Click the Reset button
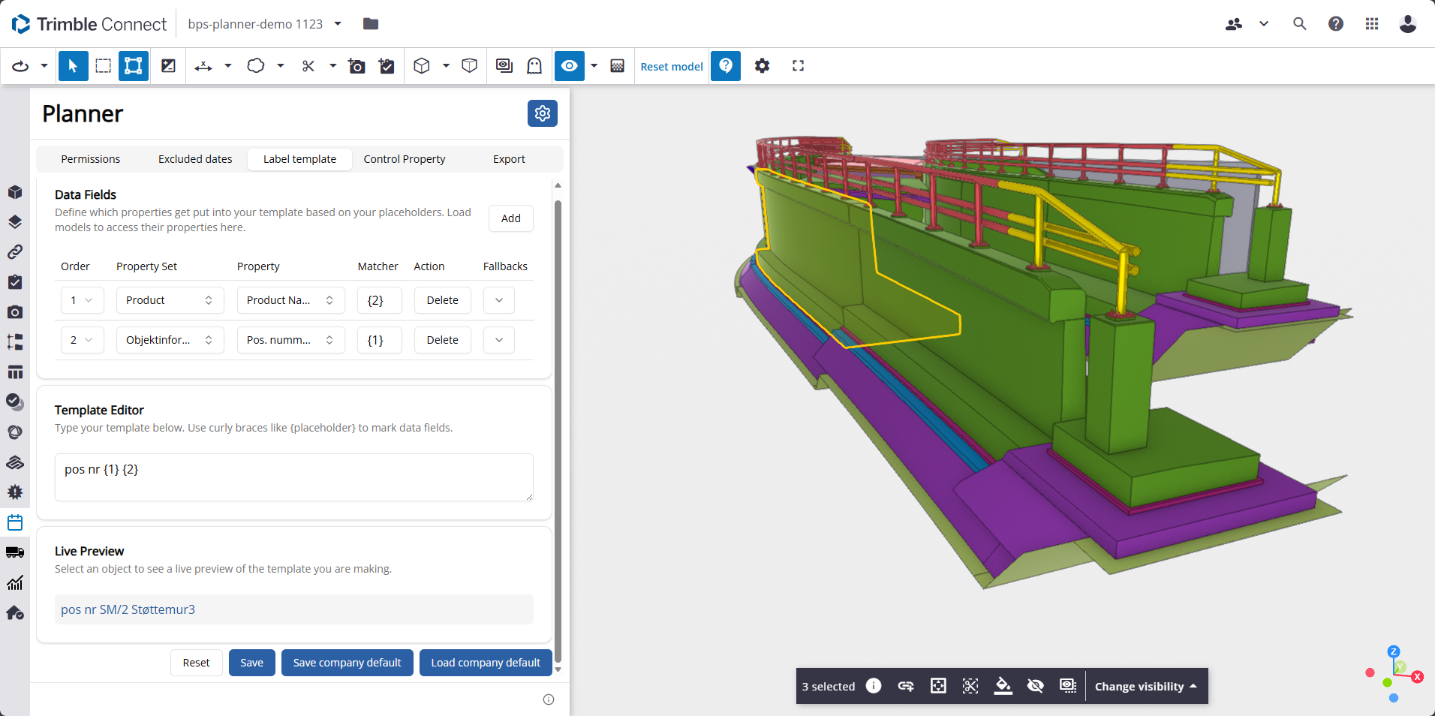1435x716 pixels. click(x=197, y=663)
